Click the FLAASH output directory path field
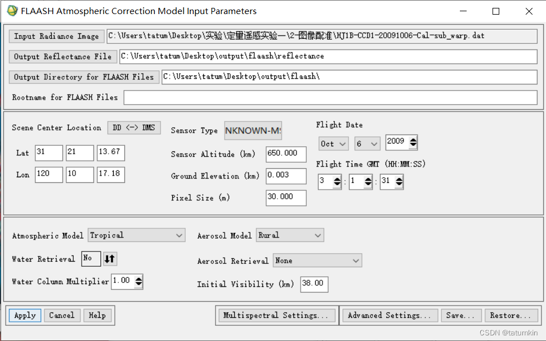 pyautogui.click(x=350, y=77)
